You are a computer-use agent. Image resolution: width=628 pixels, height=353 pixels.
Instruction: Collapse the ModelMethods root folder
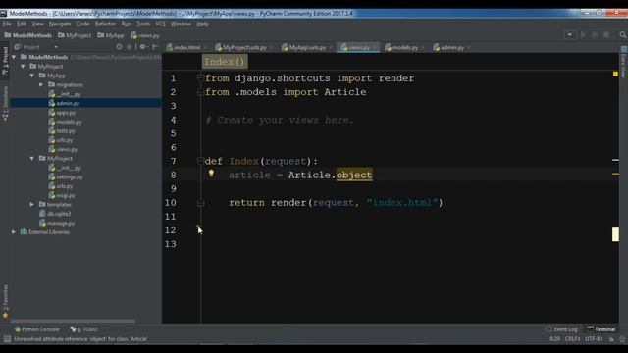coord(14,57)
